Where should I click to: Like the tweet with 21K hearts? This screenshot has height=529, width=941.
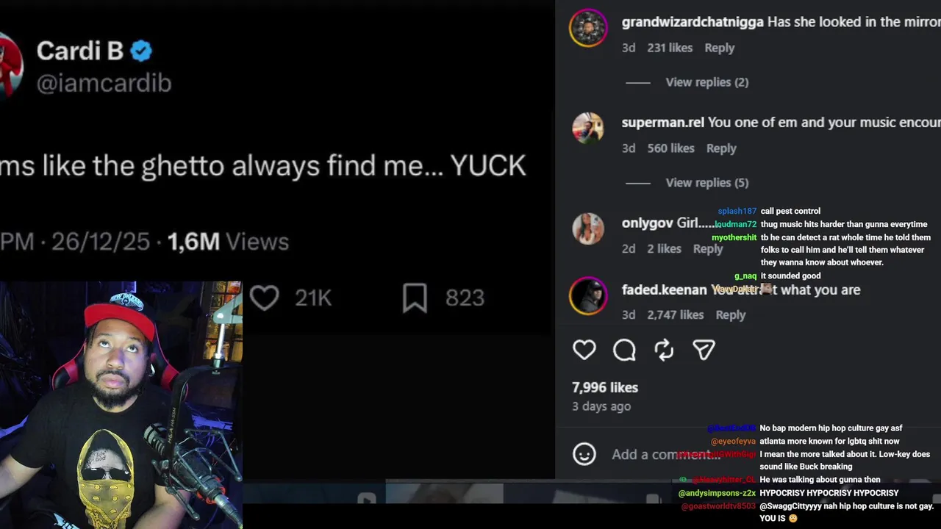coord(265,298)
